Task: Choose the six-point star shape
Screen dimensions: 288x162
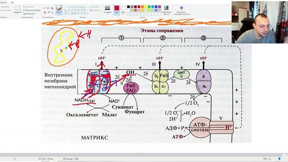Action: pyautogui.click(x=75, y=13)
